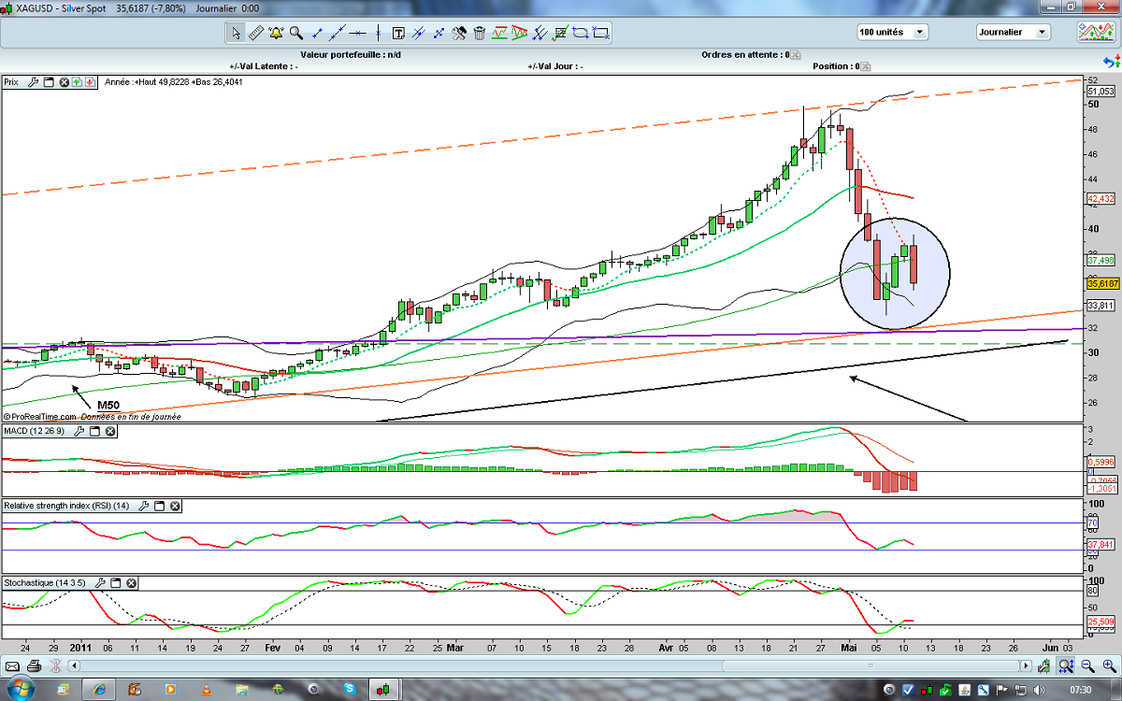Viewport: 1122px width, 701px height.
Task: Click the zoom out magnifier at bottom right
Action: pos(1086,666)
